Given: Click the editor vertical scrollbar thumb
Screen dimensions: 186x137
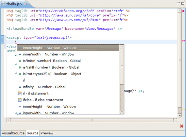Looking at the screenshot, I should 180,60.
